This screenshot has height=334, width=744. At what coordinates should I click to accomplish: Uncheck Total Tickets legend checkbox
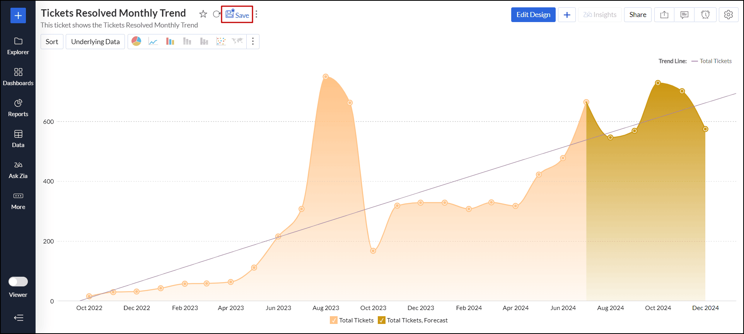coord(334,320)
